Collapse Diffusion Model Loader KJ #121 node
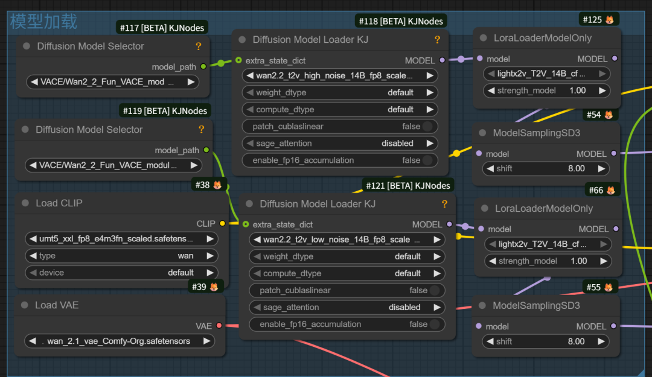Screen dimensions: 652x377 tap(249, 204)
